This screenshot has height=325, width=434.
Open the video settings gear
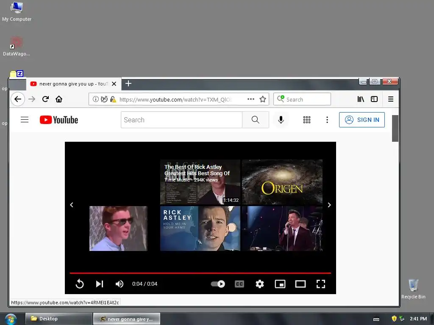click(x=260, y=284)
